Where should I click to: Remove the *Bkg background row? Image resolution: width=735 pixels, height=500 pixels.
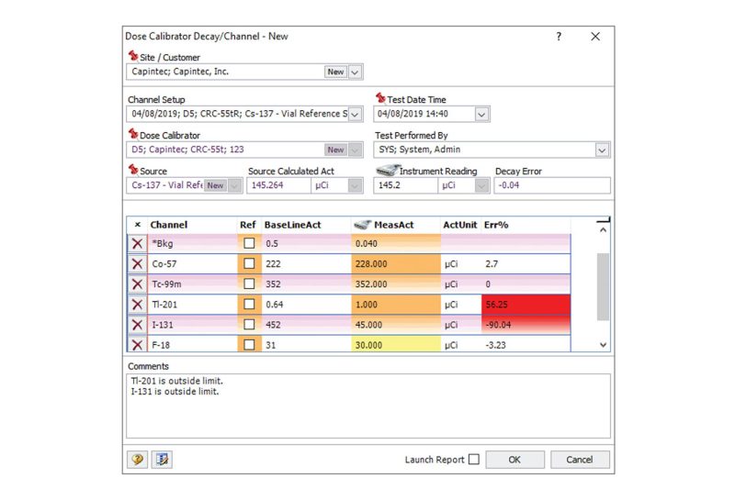(x=137, y=243)
